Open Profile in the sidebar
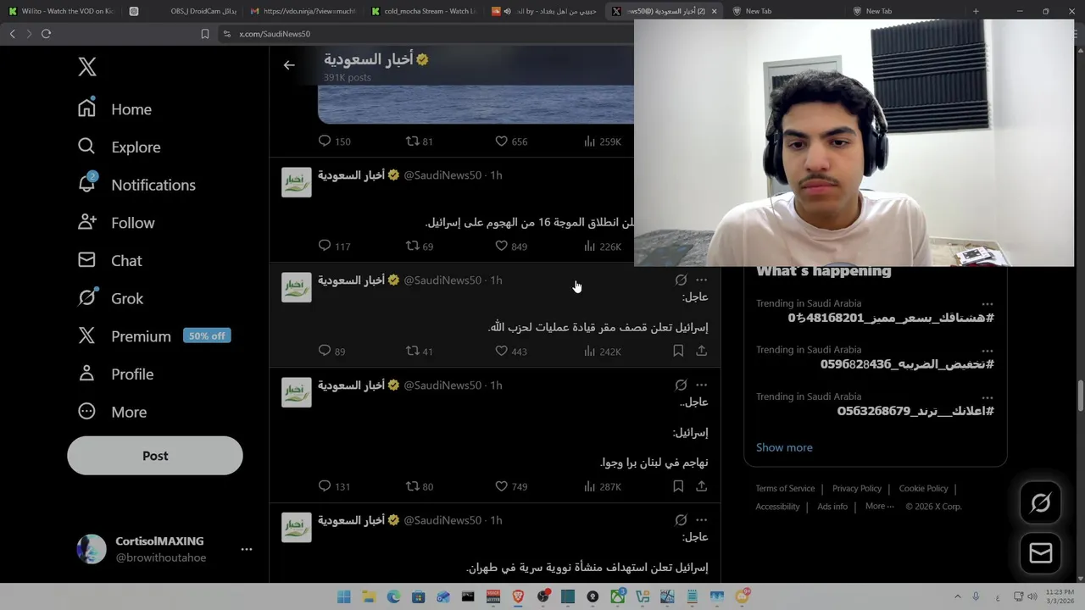The image size is (1085, 610). pyautogui.click(x=115, y=374)
